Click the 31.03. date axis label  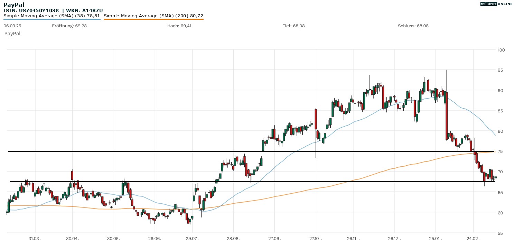35,238
